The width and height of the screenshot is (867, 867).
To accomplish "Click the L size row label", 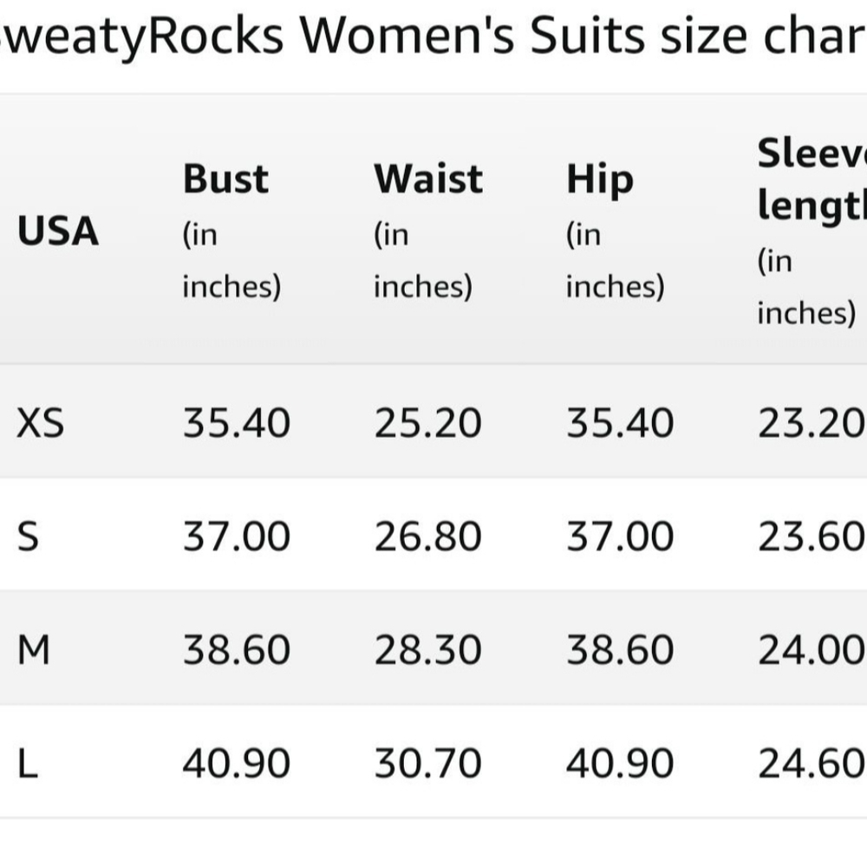I will pyautogui.click(x=27, y=764).
